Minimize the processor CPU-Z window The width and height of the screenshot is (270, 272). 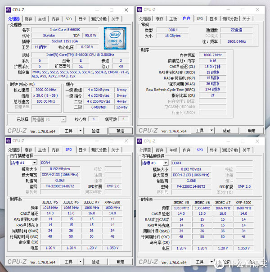[97, 10]
